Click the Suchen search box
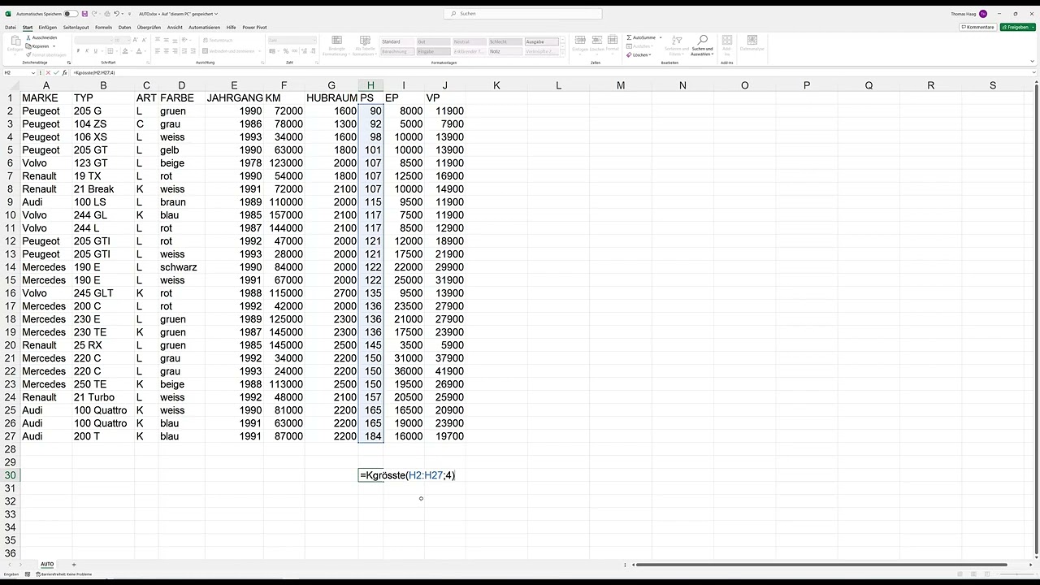This screenshot has height=585, width=1040. click(x=523, y=14)
